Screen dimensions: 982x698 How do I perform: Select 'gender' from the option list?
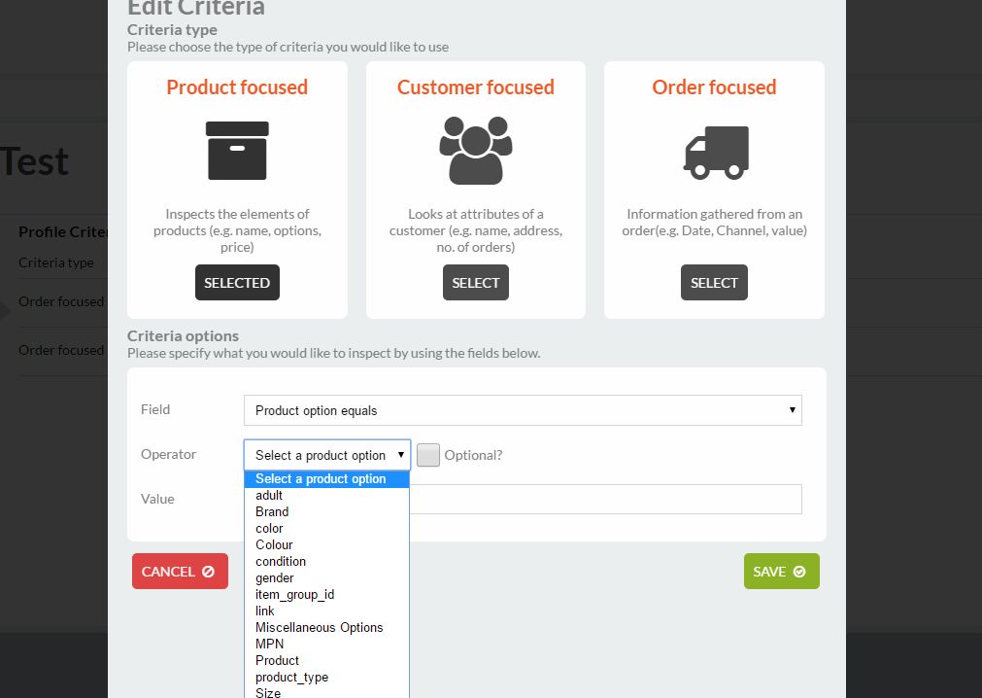(x=327, y=577)
